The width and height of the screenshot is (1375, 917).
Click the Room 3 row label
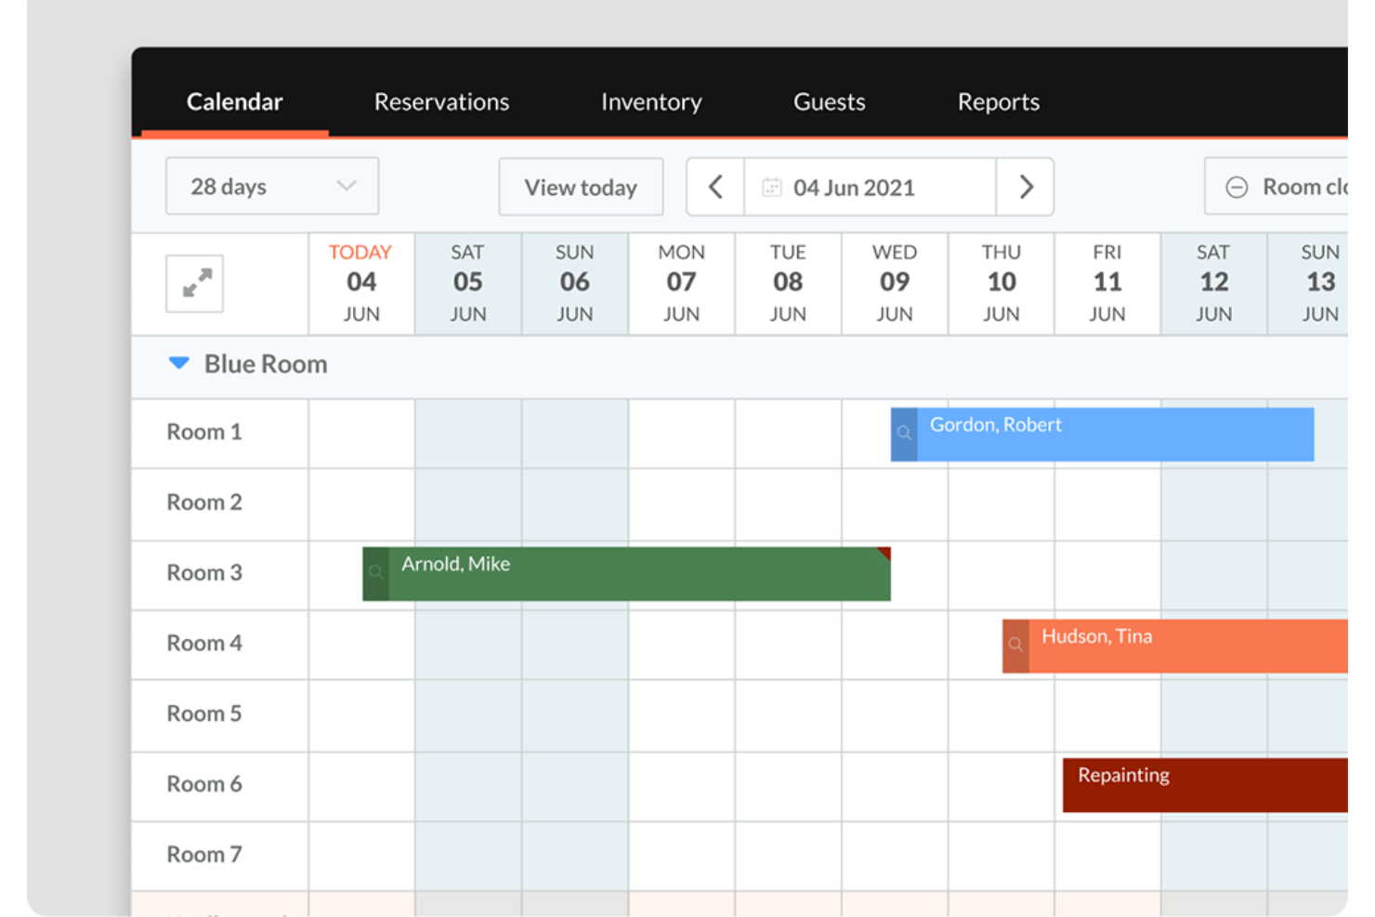[204, 573]
